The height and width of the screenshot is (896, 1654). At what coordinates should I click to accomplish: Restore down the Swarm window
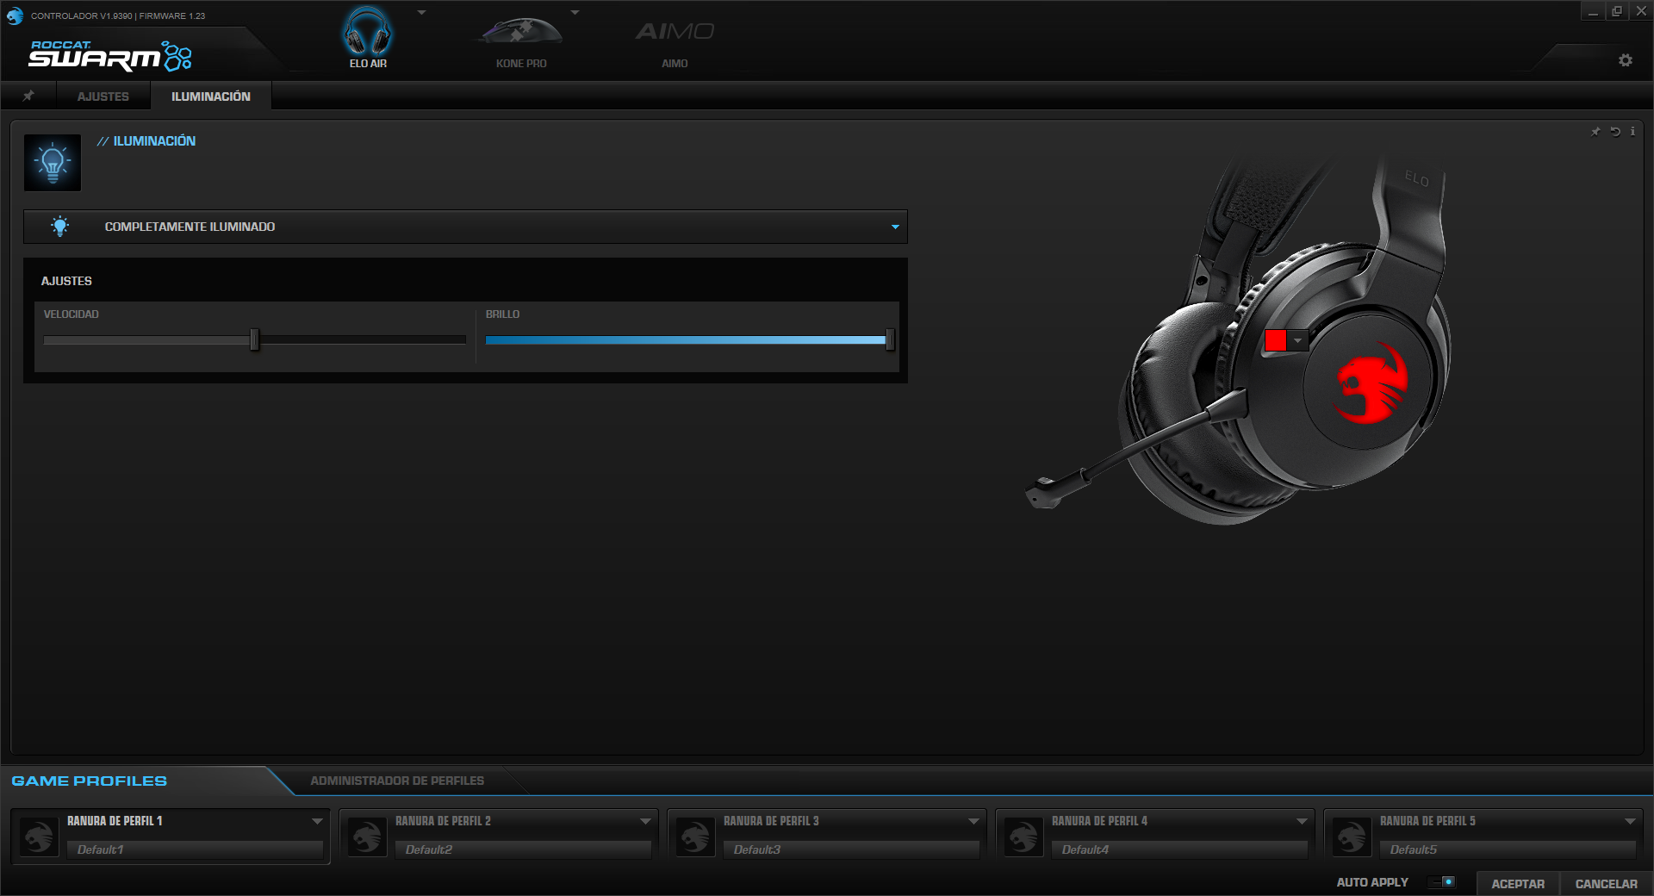click(x=1617, y=11)
